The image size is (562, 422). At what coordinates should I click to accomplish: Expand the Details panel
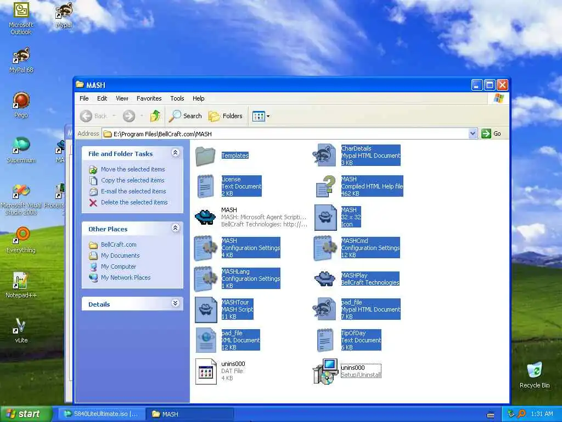(175, 303)
